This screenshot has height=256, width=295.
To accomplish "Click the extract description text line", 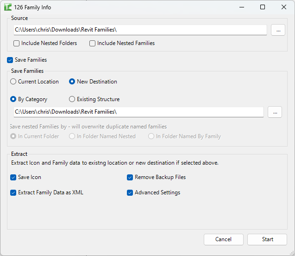I will coord(115,163).
